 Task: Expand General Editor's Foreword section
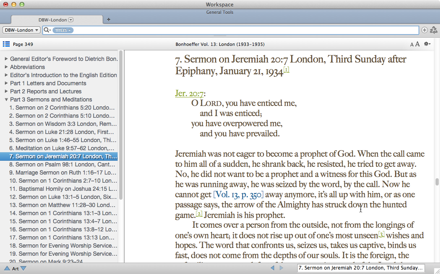(x=6, y=59)
